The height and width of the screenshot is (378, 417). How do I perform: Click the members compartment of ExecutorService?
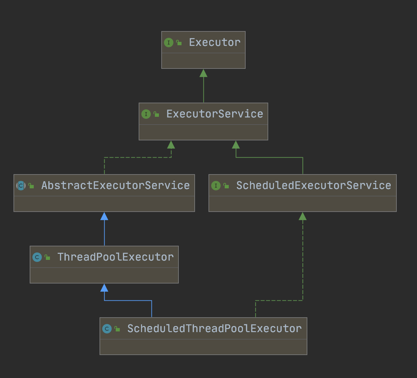tap(203, 132)
